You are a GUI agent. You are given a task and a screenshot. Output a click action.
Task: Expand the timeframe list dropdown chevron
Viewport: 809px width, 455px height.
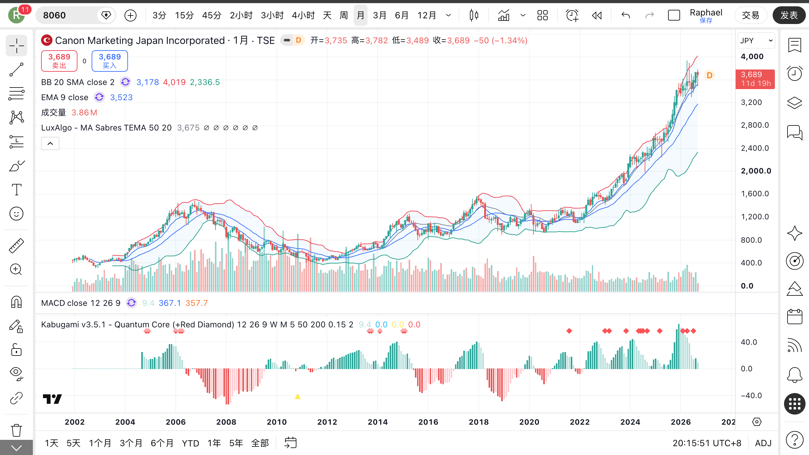[448, 15]
